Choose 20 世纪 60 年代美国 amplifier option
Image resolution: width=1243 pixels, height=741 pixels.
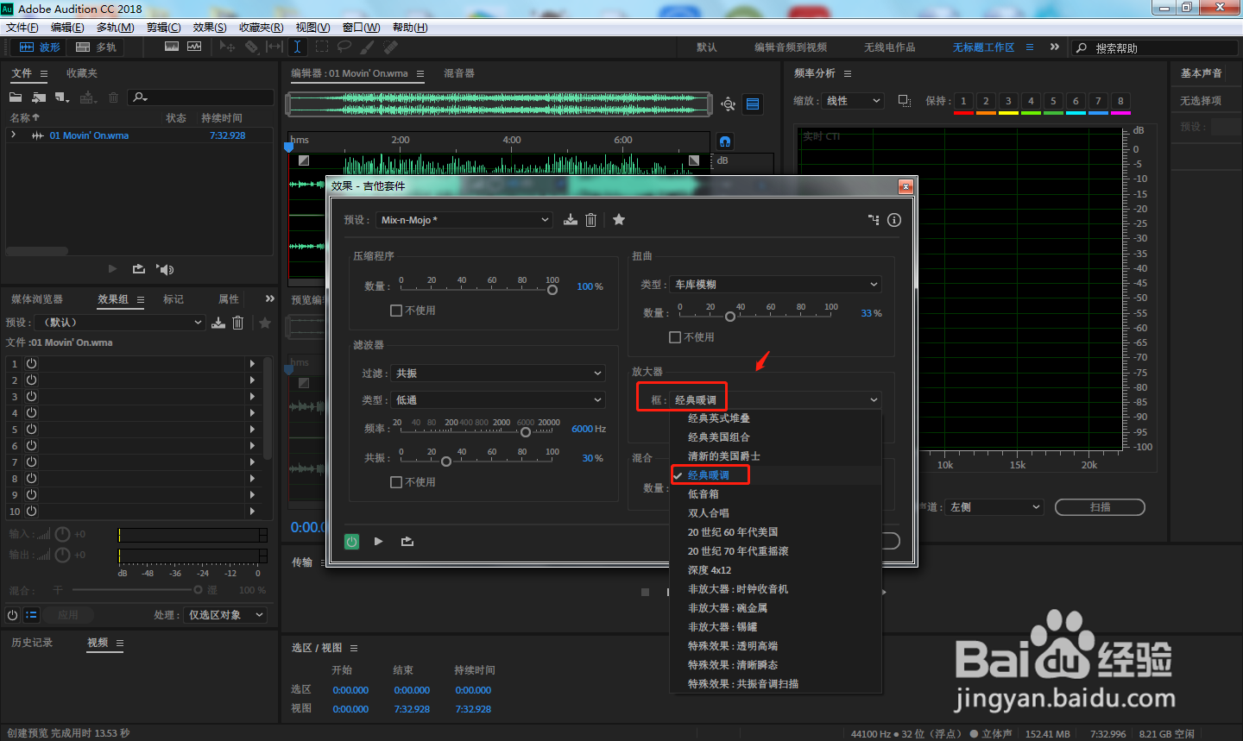tap(733, 532)
